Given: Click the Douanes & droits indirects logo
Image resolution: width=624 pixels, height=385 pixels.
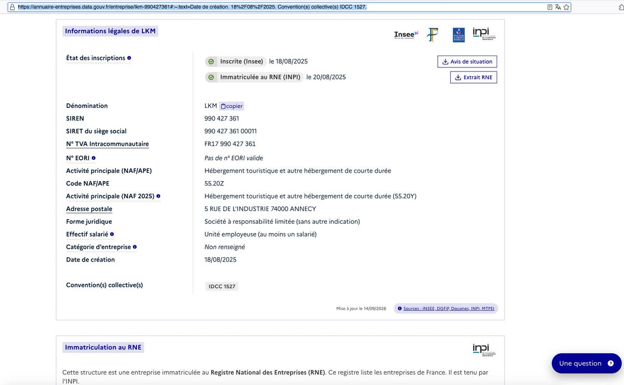Looking at the screenshot, I should pyautogui.click(x=459, y=35).
